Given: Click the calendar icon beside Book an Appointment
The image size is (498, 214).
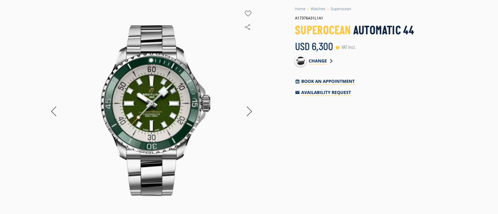Looking at the screenshot, I should (x=297, y=81).
